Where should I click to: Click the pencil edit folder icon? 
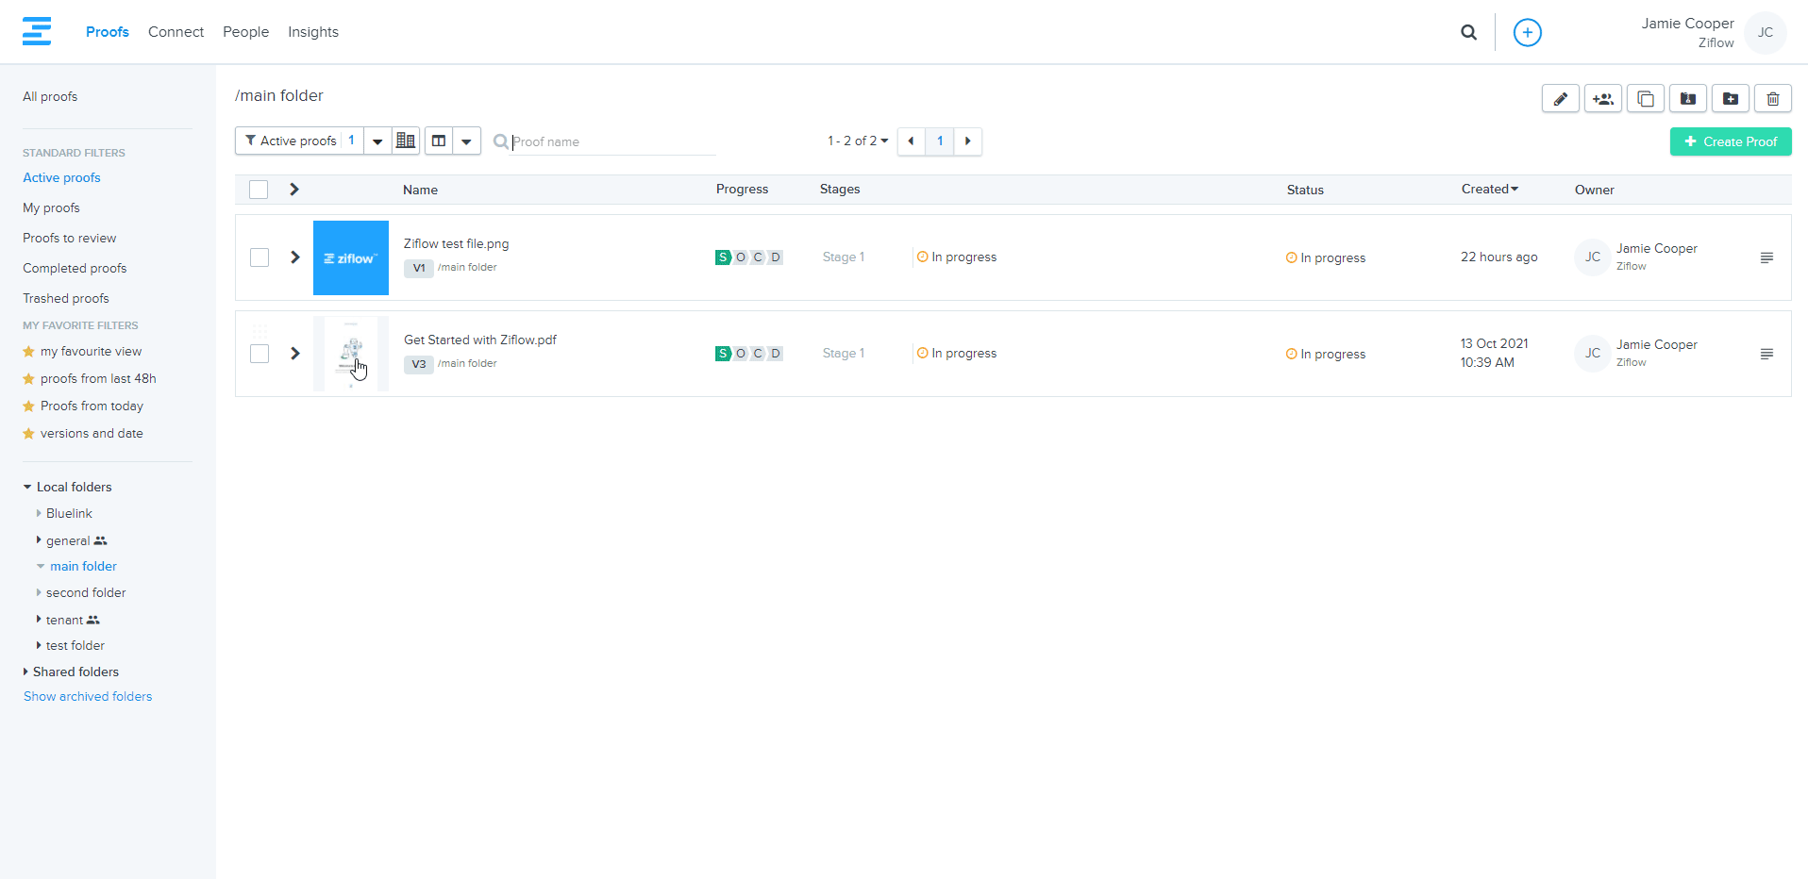click(1560, 99)
